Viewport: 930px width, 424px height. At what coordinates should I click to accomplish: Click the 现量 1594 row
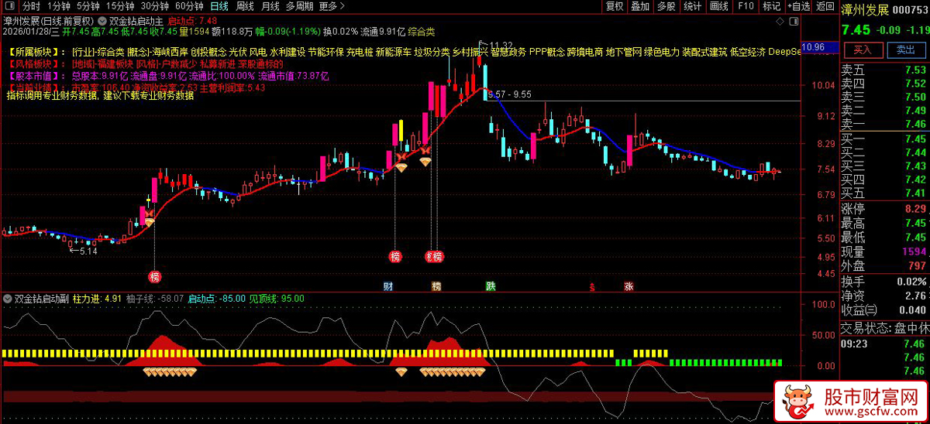coord(884,251)
